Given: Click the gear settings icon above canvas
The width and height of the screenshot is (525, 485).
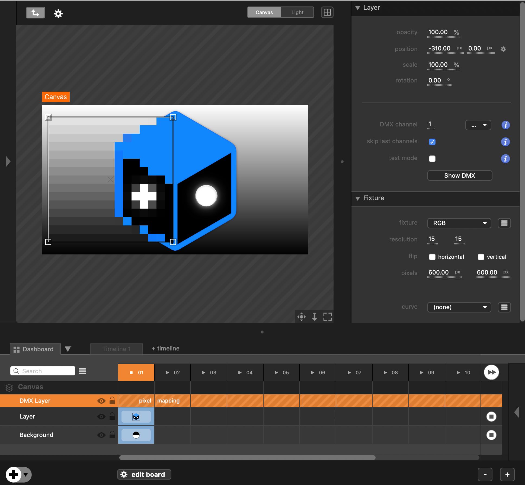Looking at the screenshot, I should click(58, 13).
